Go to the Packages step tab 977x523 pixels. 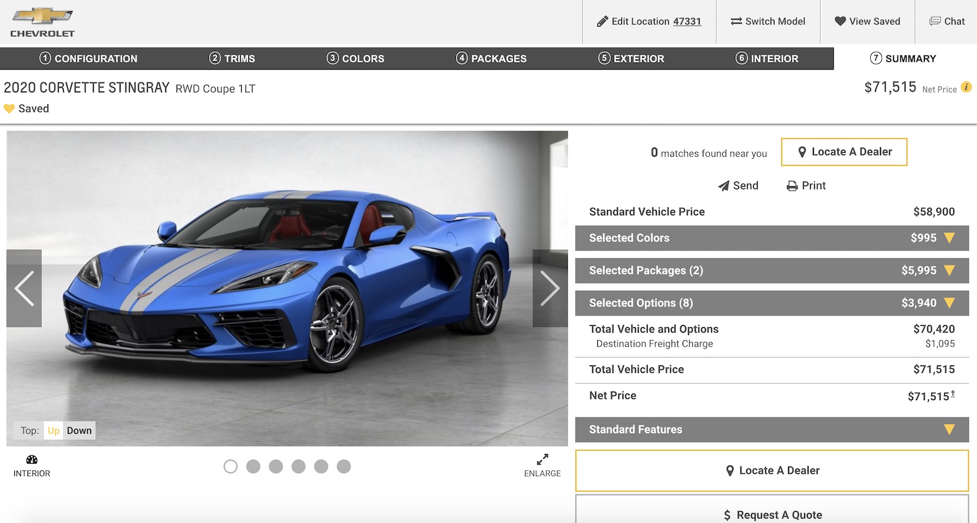pyautogui.click(x=491, y=59)
